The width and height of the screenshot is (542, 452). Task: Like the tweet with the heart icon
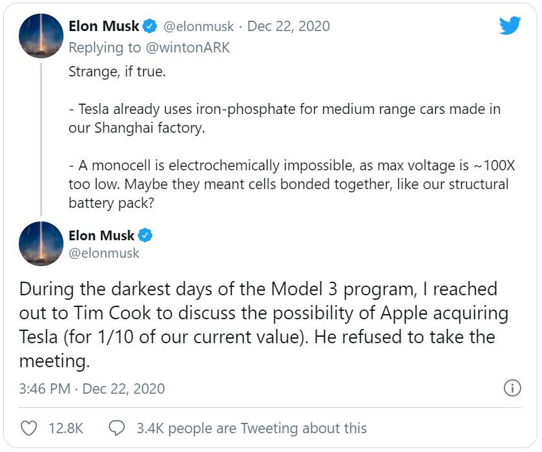coord(29,428)
